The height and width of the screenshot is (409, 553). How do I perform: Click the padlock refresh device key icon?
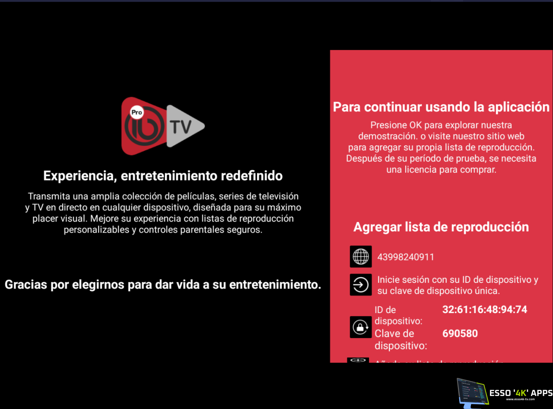coord(360,327)
